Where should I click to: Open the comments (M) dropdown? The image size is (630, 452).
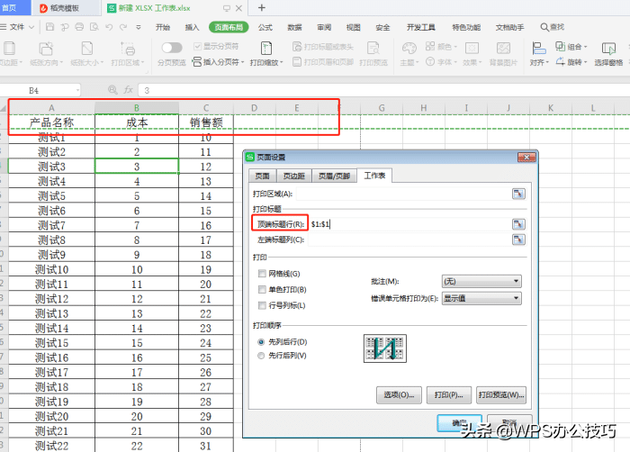tap(481, 281)
